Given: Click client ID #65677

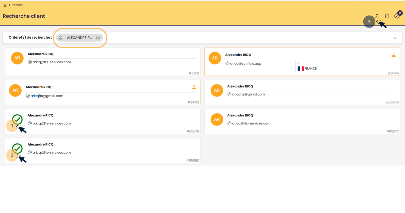Looking at the screenshot, I should tap(393, 131).
